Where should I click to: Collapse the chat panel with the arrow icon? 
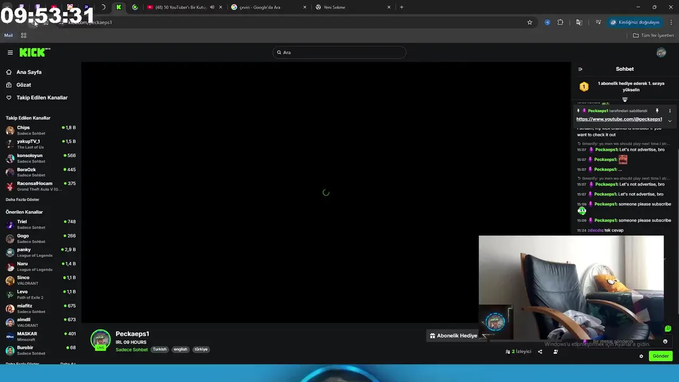coord(580,69)
